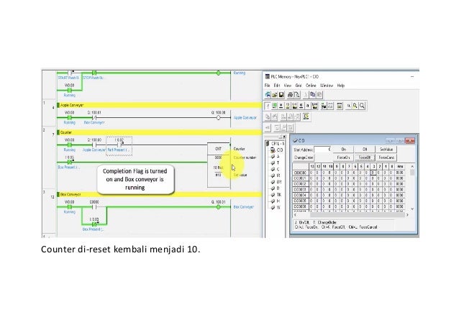This screenshot has width=459, height=325.
Task: Select the TK area in tree
Action: tap(276, 195)
